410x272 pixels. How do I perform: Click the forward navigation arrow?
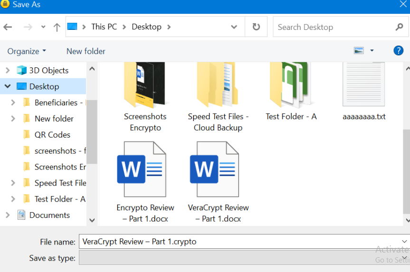28,27
